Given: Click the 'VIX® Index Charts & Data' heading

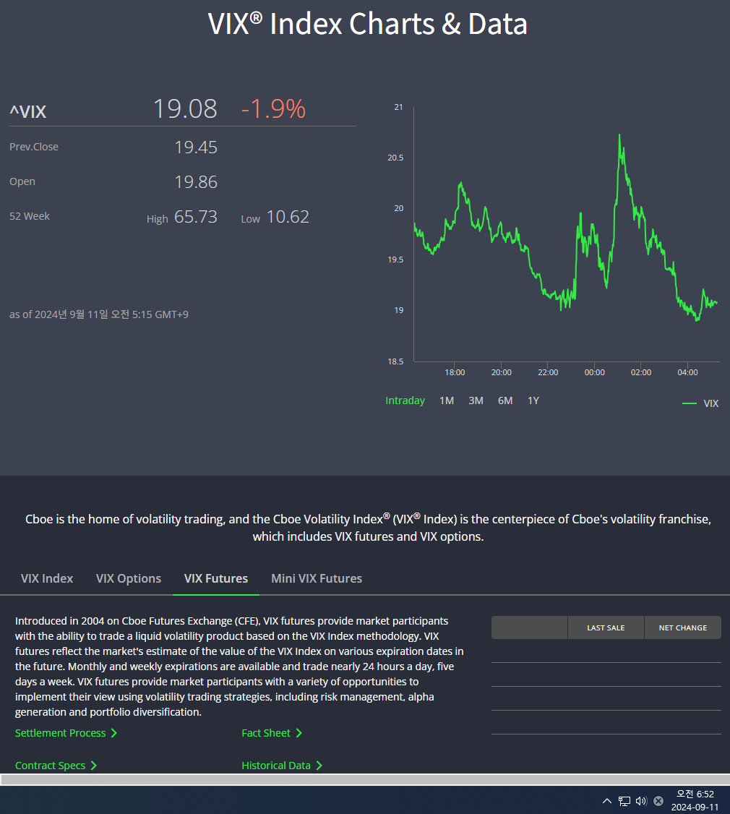Looking at the screenshot, I should pyautogui.click(x=368, y=24).
